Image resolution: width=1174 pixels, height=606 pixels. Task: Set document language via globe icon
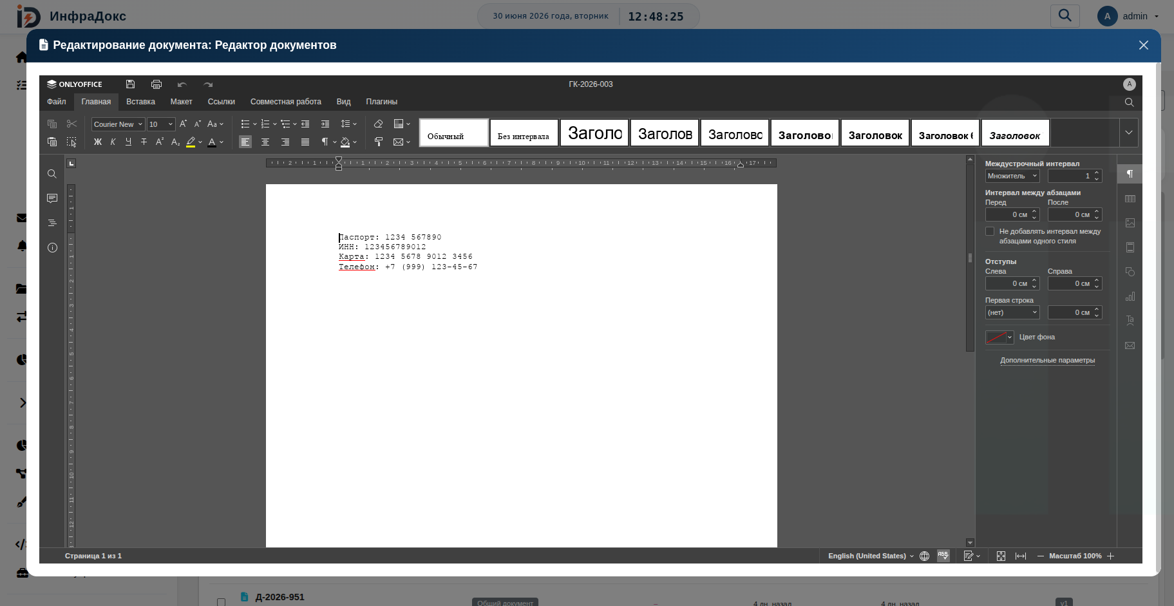[x=924, y=556]
